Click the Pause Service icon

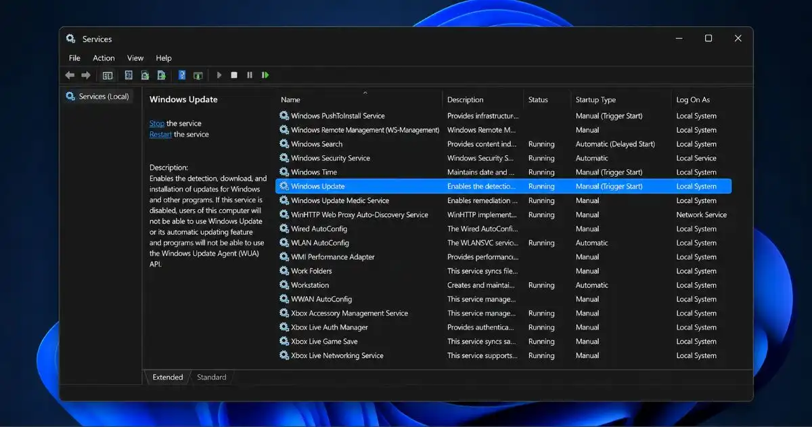pyautogui.click(x=250, y=75)
